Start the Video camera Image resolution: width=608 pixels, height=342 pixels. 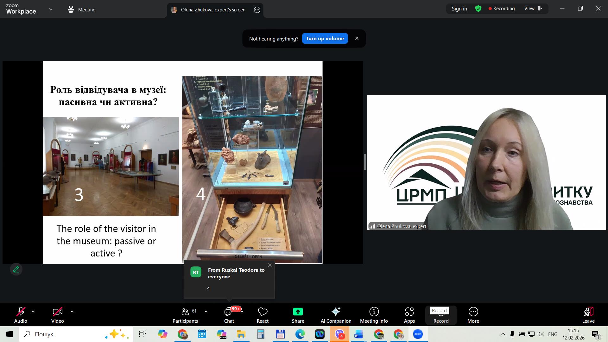click(58, 315)
